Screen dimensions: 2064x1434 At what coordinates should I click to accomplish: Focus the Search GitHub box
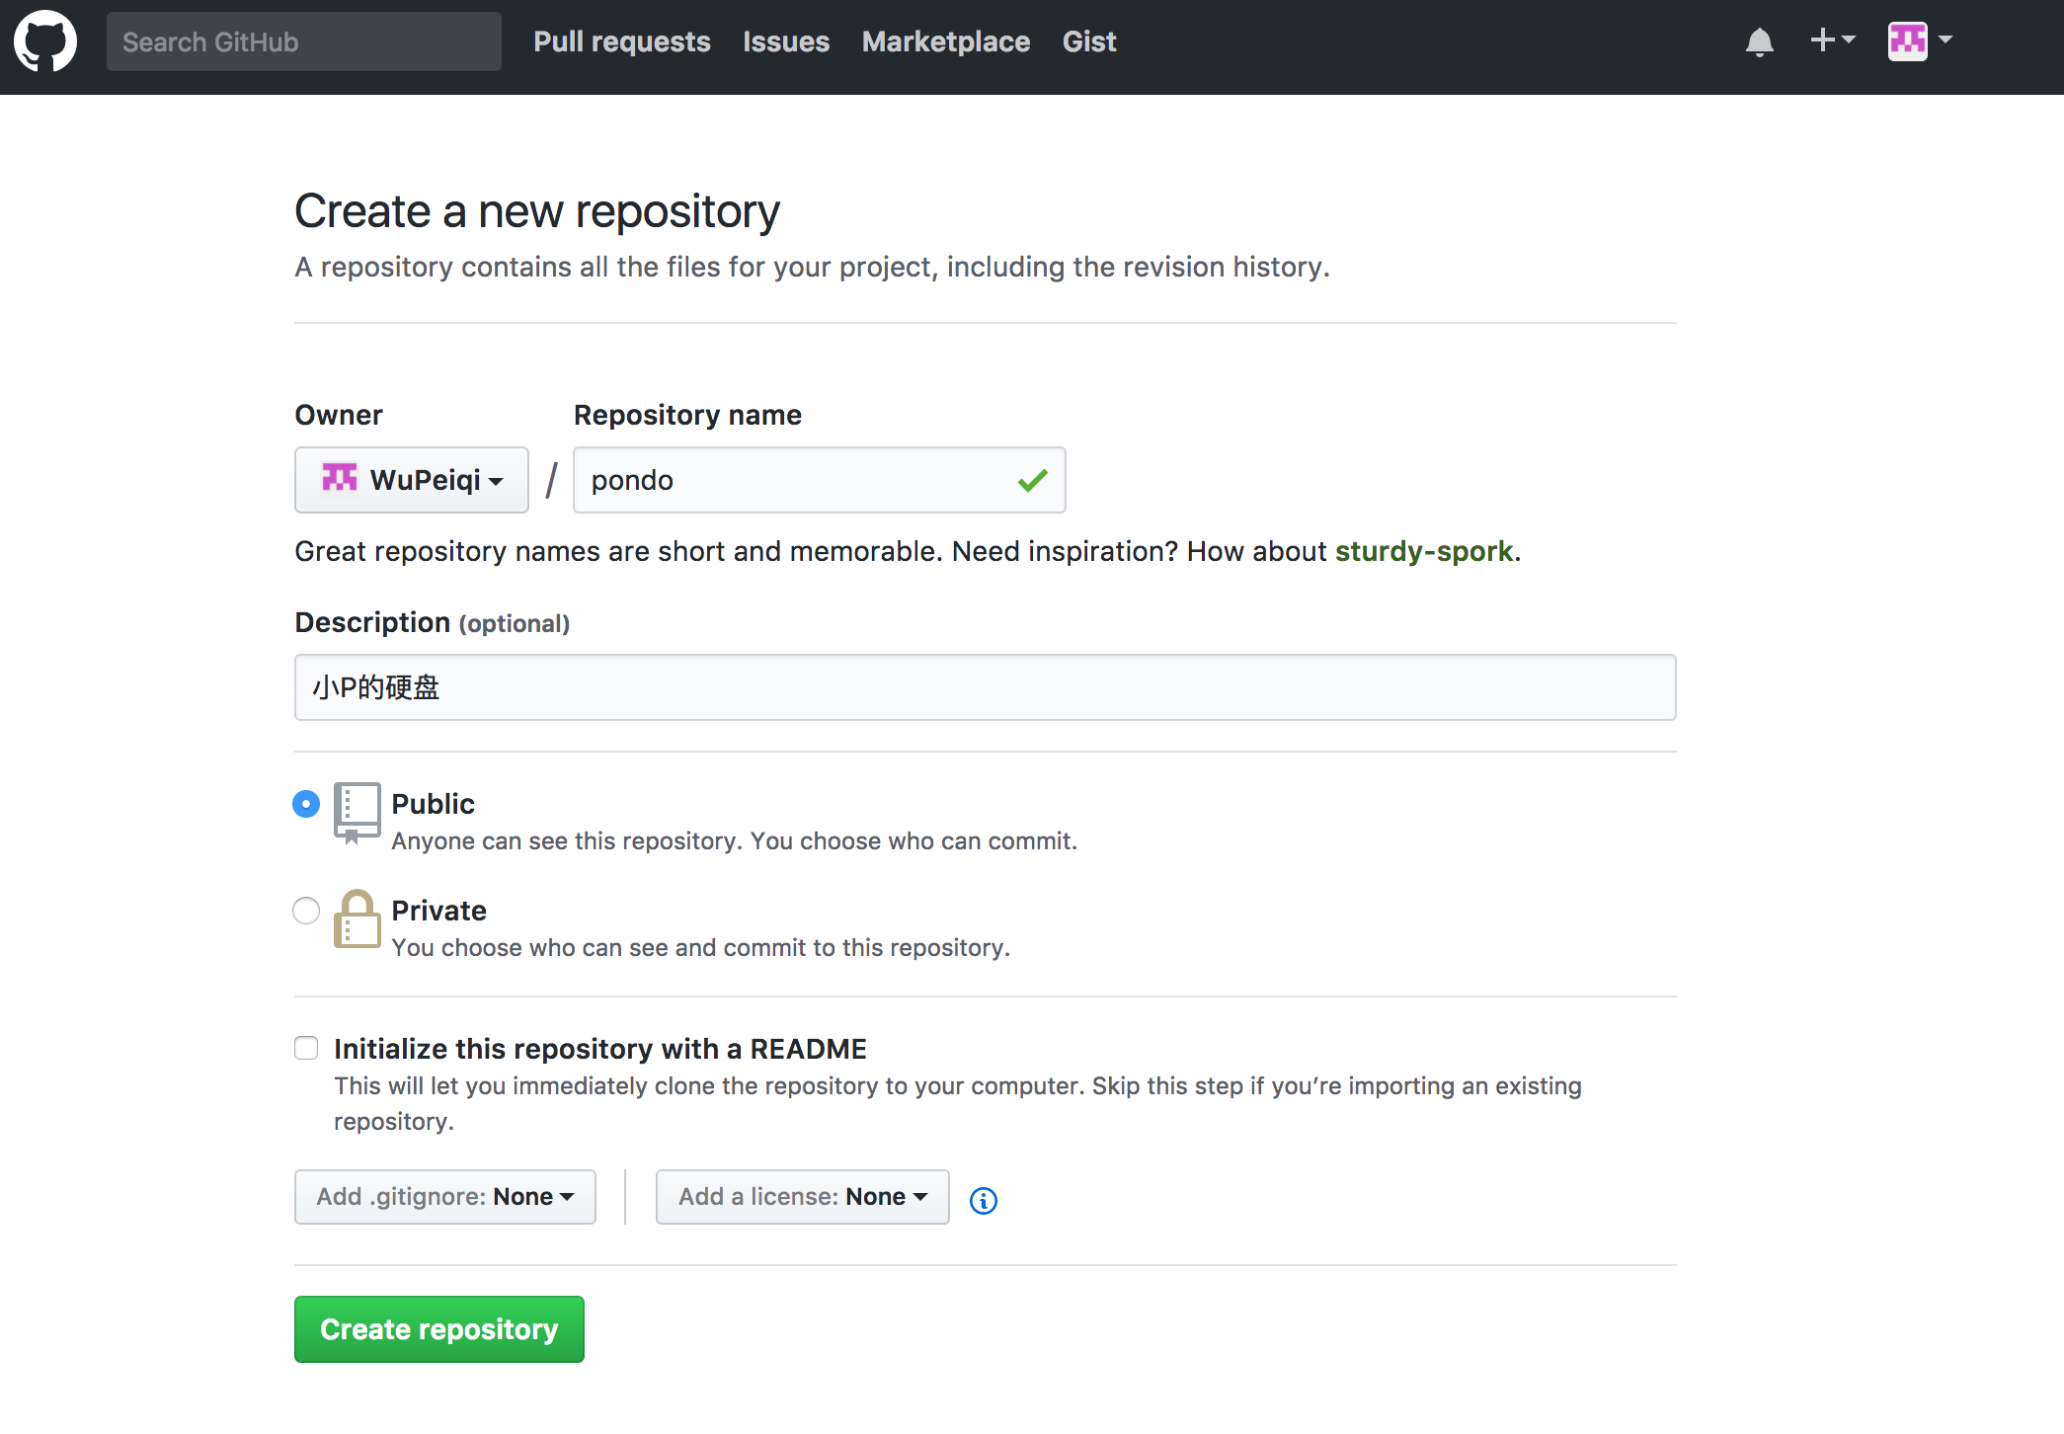point(303,41)
